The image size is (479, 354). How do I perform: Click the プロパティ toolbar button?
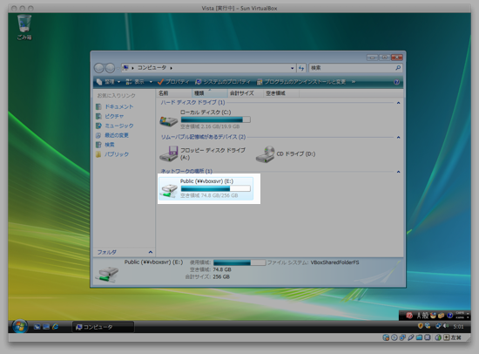click(173, 82)
